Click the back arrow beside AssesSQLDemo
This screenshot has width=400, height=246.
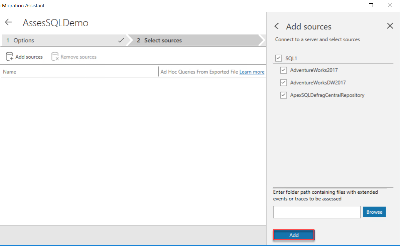click(8, 22)
